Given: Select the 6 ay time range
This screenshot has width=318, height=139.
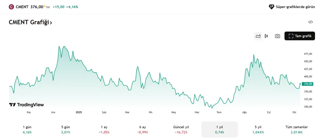Looking at the screenshot, I should [142, 129].
